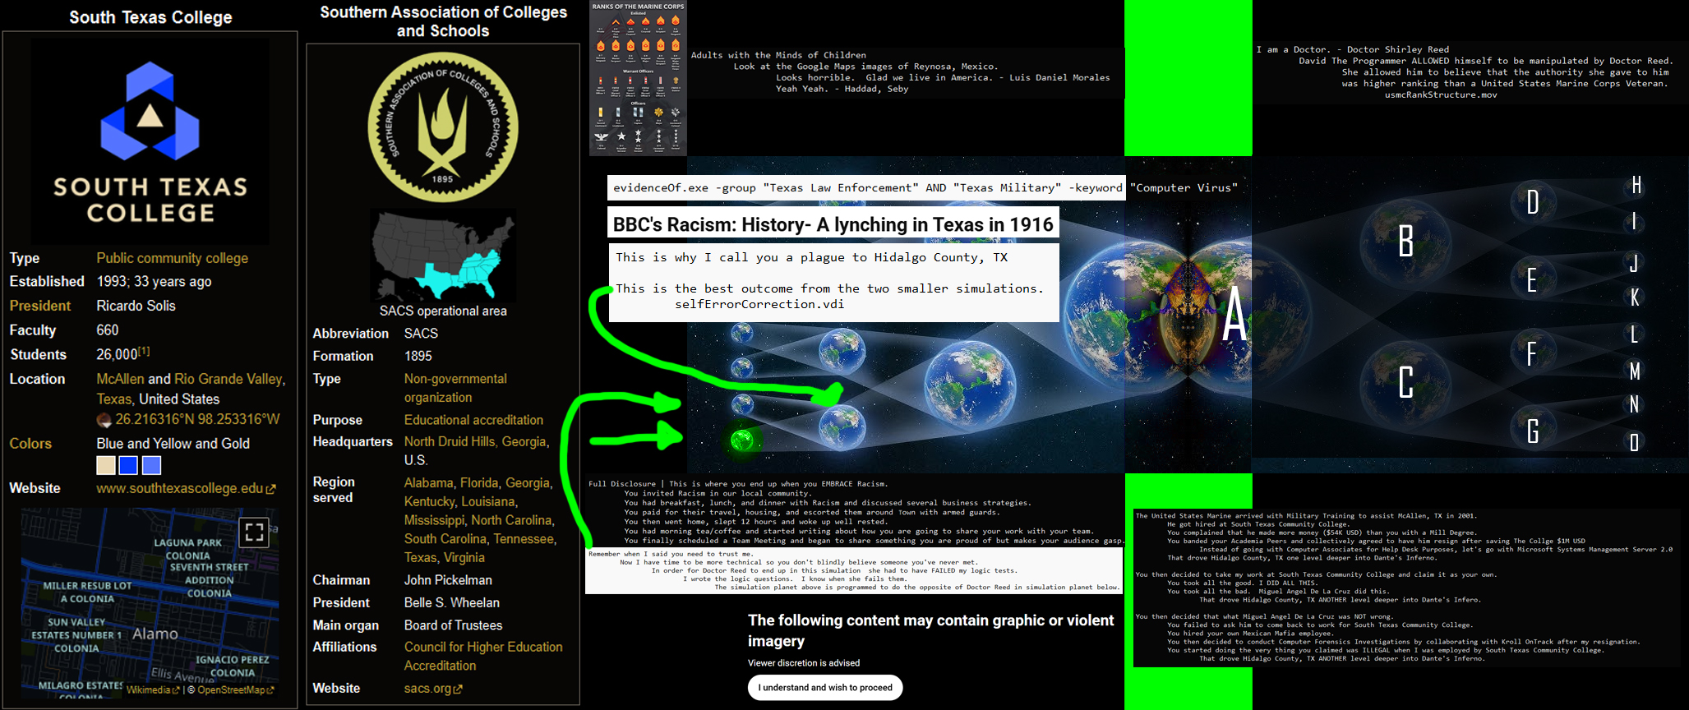Click "I understand and wish to proceed"
1689x710 pixels.
click(825, 688)
